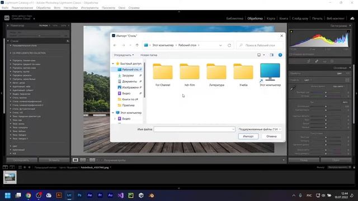Open Photoshop from the taskbar
358x201 pixels.
coord(79,195)
